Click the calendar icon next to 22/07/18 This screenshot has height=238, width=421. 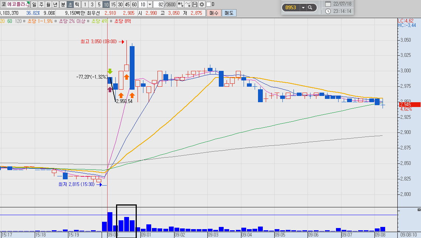point(328,4)
